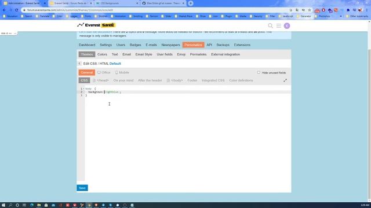Select the General device tab
The width and height of the screenshot is (371, 208).
[x=87, y=72]
